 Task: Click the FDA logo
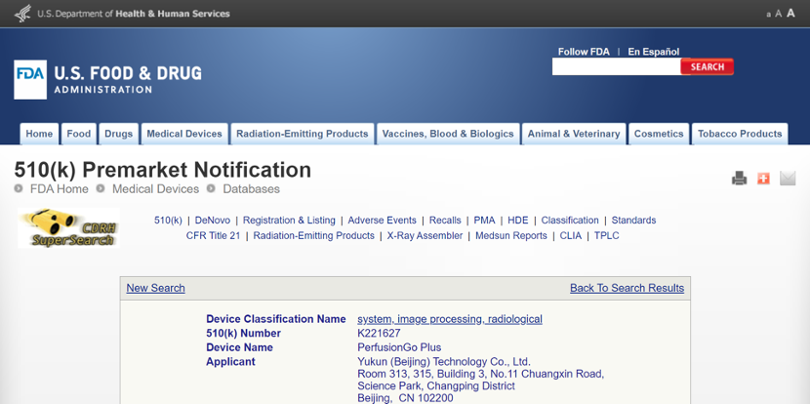pyautogui.click(x=30, y=80)
